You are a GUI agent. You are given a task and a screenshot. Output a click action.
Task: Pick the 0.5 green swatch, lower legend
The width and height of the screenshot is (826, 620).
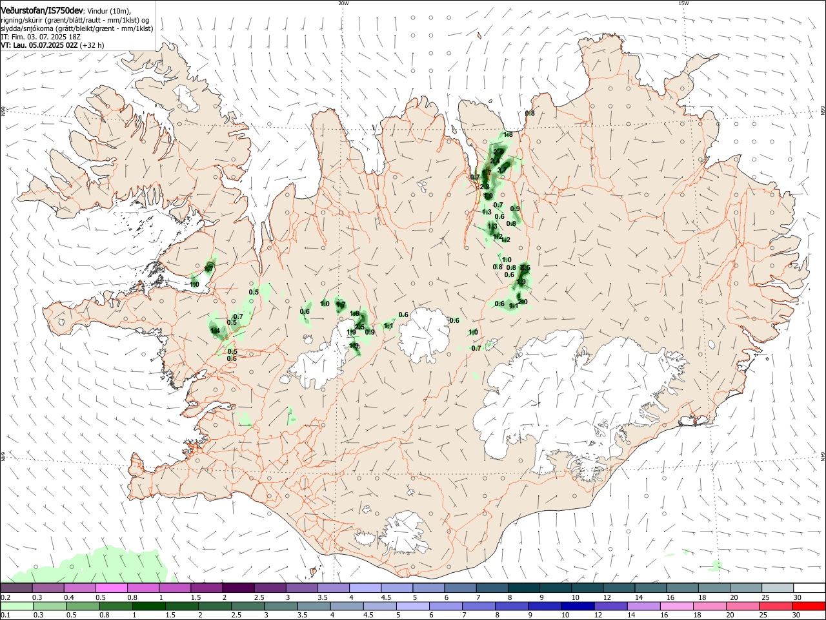83,606
